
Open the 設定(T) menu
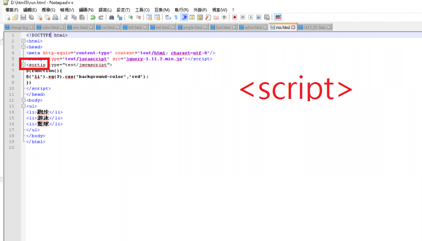point(123,10)
